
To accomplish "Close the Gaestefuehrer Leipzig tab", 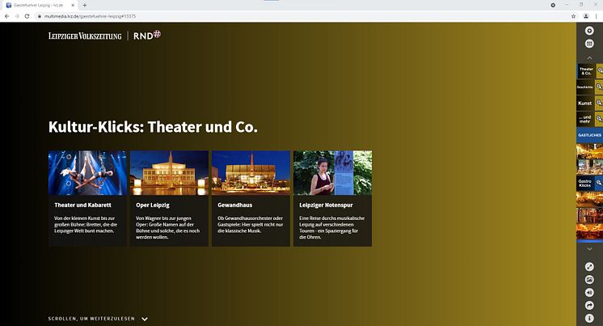I will [73, 6].
